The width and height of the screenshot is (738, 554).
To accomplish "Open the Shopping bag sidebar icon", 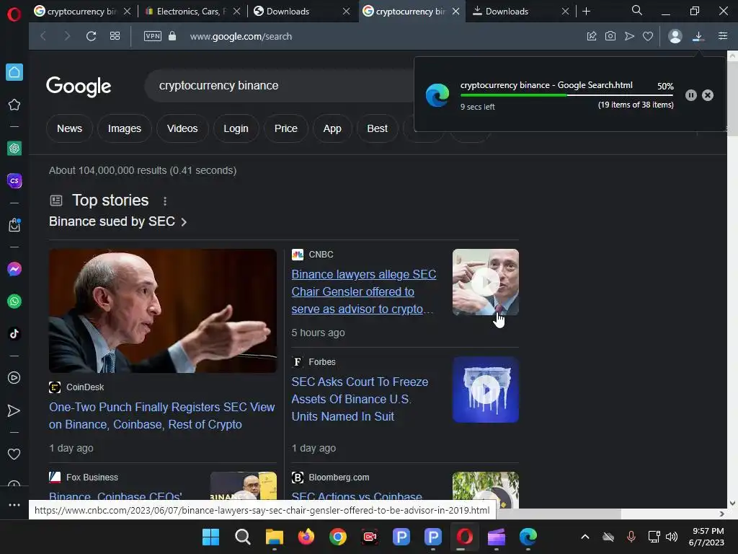I will point(14,225).
